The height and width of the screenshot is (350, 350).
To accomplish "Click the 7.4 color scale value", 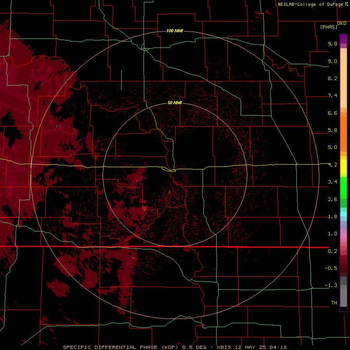I will coord(332,96).
